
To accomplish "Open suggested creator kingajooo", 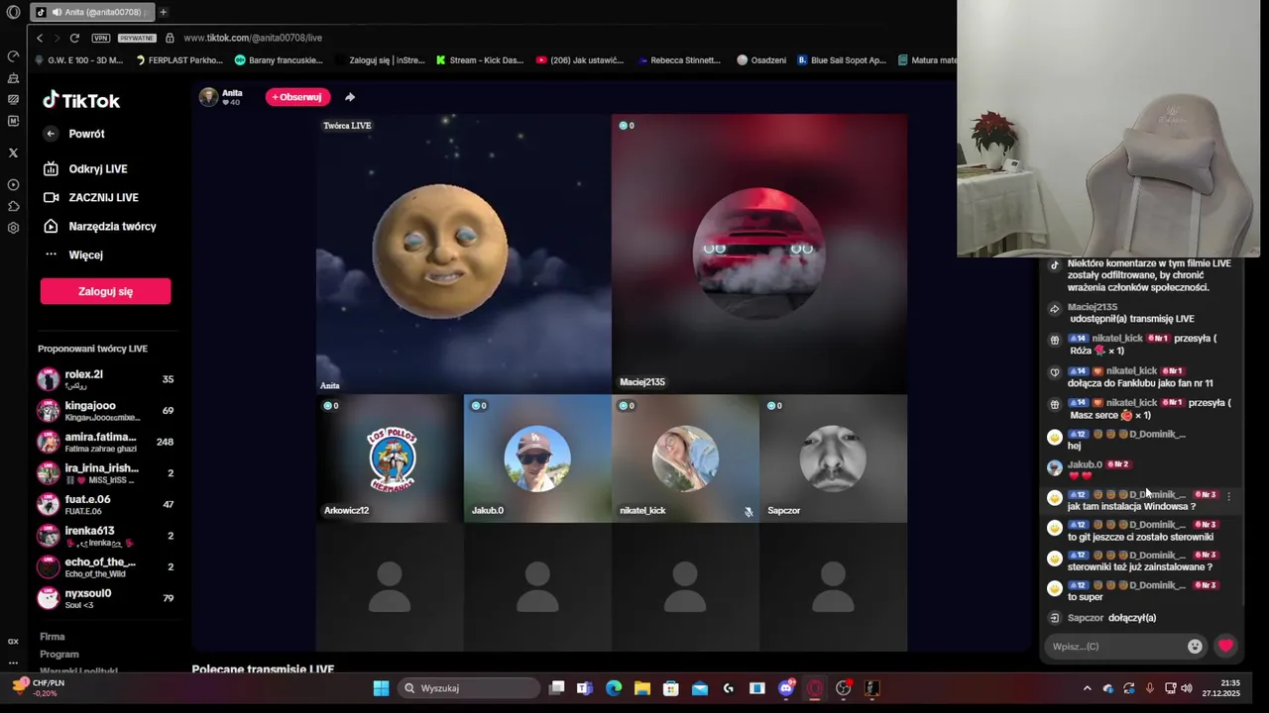I will pyautogui.click(x=105, y=410).
